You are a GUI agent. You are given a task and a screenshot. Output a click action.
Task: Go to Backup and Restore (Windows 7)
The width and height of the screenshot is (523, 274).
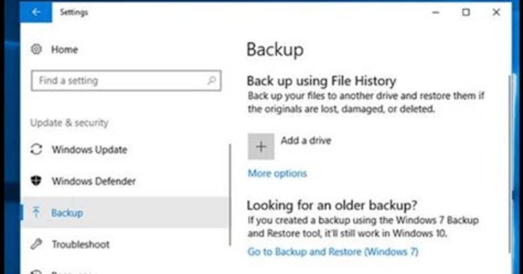click(333, 252)
